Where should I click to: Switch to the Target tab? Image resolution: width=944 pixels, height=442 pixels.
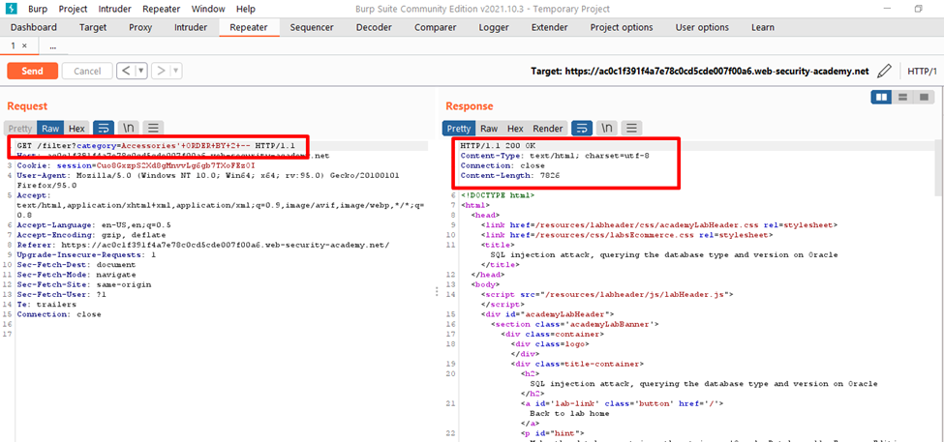click(x=93, y=28)
